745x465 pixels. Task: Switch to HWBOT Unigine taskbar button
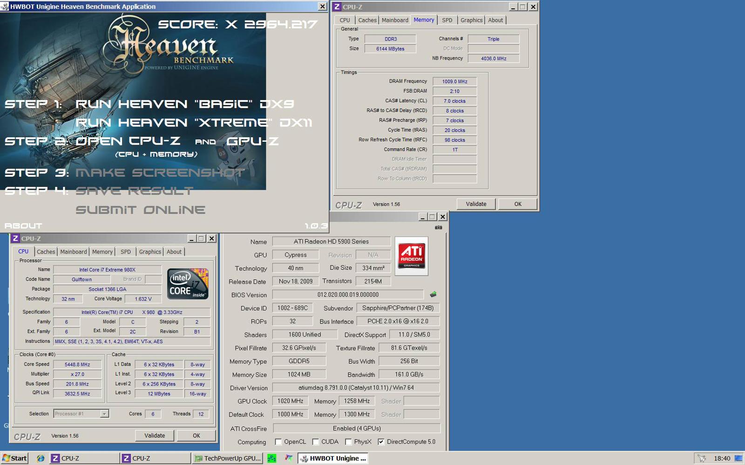(x=333, y=458)
